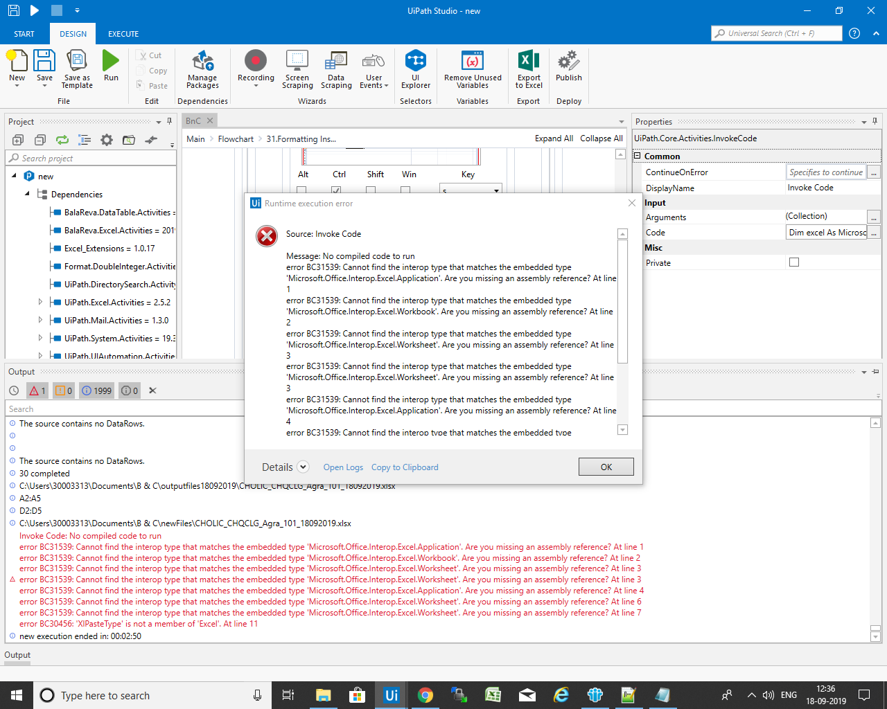Launch the Screen Scraping wizard

point(297,61)
